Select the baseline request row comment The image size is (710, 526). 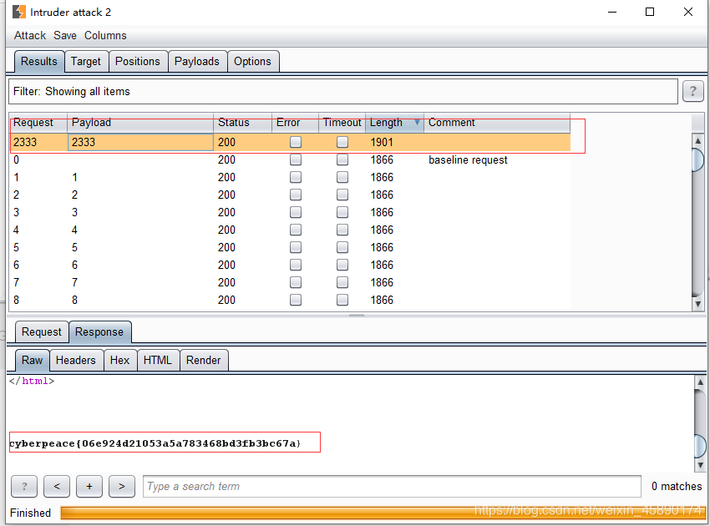[468, 159]
